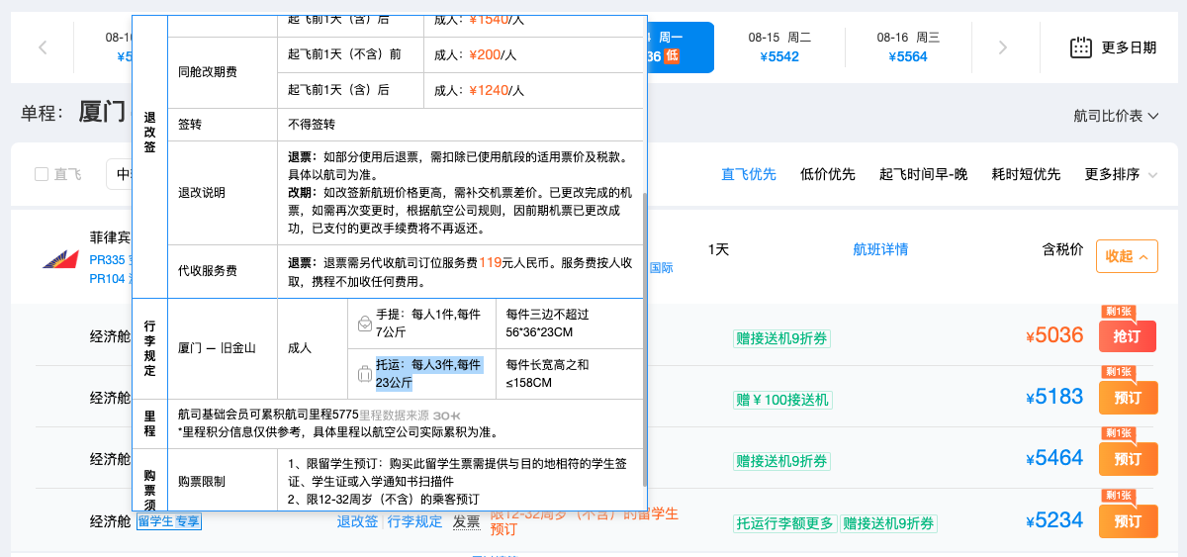Viewport: 1187px width, 557px height.
Task: Select the 08-16 周三 date tab
Action: coord(908,46)
